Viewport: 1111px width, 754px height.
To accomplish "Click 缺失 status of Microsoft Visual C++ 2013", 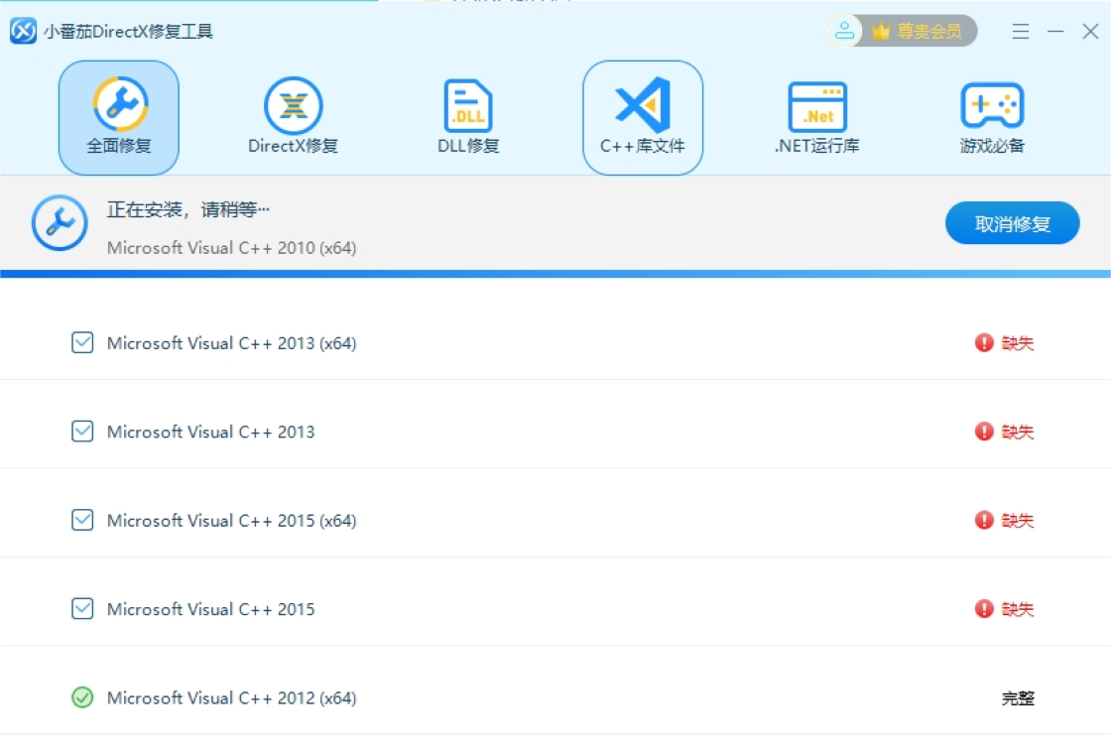I will click(x=1005, y=432).
